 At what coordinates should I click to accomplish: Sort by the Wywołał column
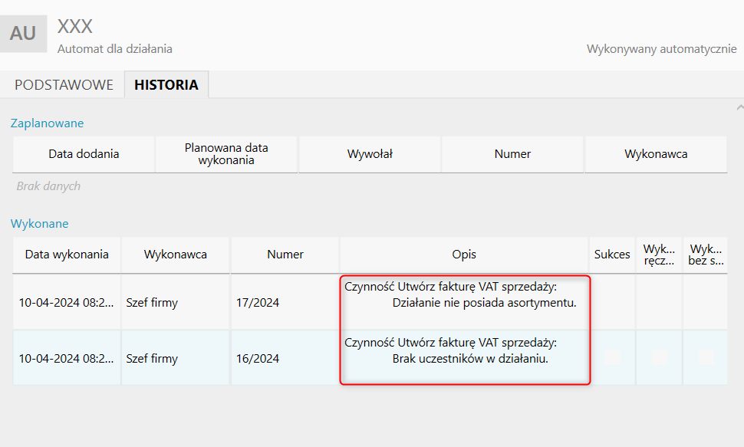(x=370, y=154)
